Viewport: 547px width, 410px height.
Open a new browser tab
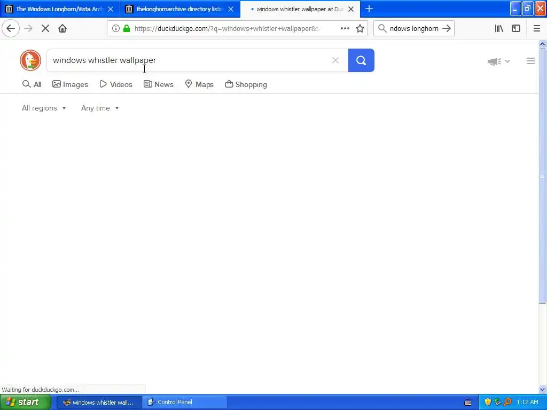(369, 9)
